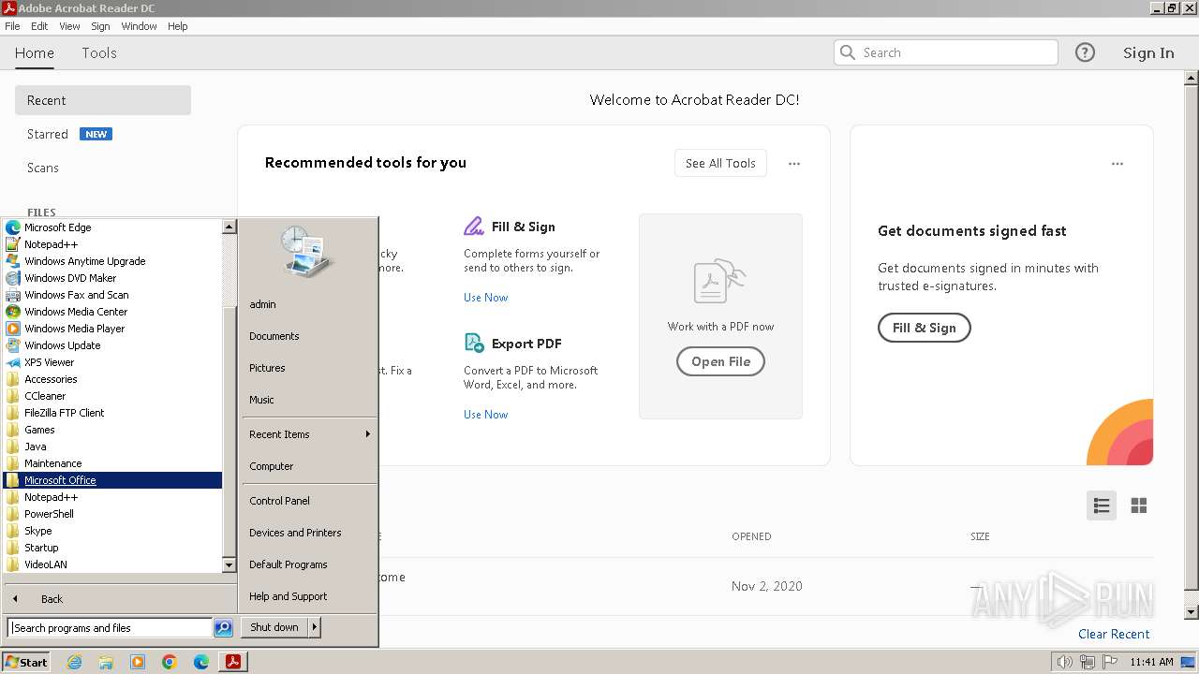Open Windows Anytime Upgrade
The image size is (1199, 674).
pyautogui.click(x=112, y=261)
